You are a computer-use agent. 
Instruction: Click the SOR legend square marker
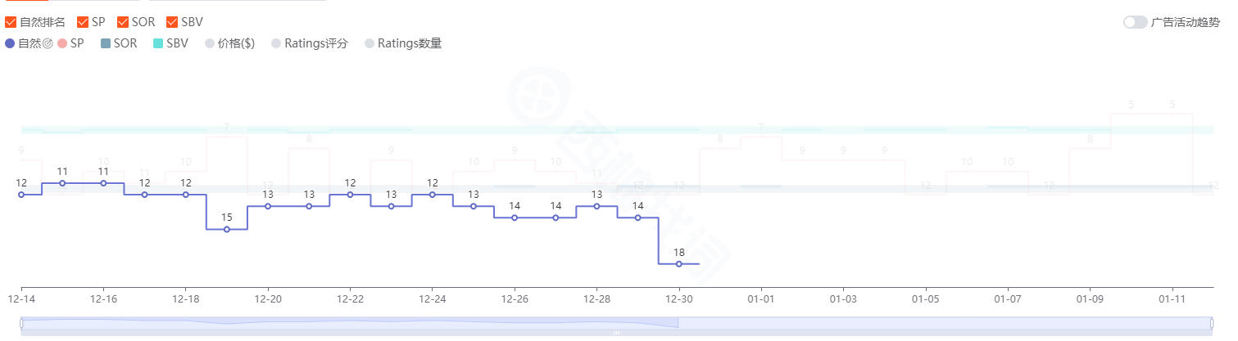(x=105, y=43)
